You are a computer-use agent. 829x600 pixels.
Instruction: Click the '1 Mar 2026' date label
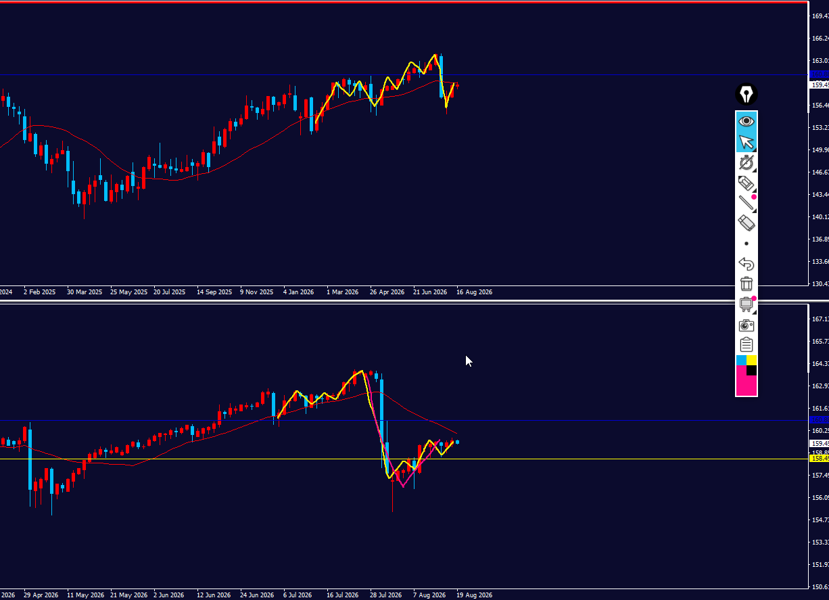point(343,292)
